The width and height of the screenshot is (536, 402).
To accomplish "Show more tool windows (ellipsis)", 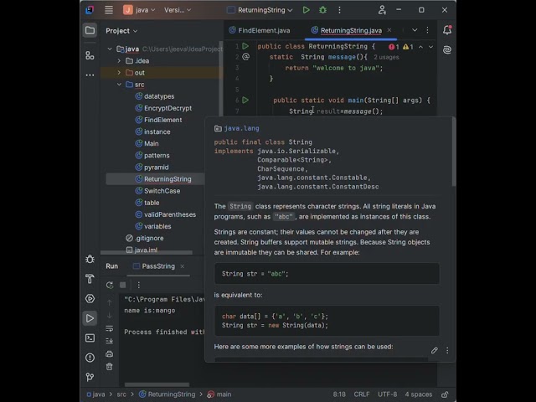I will click(90, 75).
